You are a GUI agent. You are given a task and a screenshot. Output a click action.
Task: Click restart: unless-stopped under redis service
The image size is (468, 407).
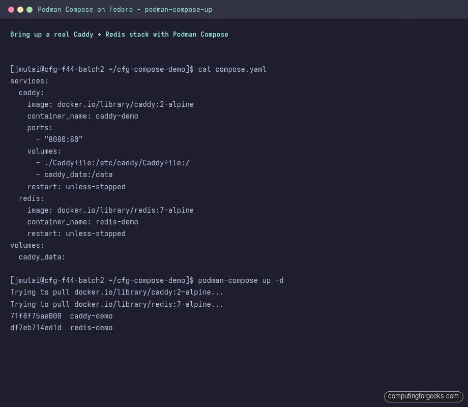pos(76,234)
